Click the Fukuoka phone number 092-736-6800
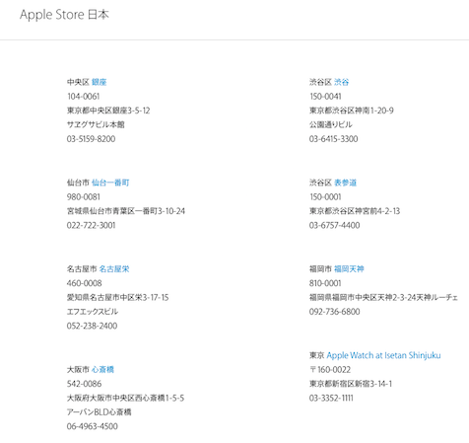 (x=334, y=312)
